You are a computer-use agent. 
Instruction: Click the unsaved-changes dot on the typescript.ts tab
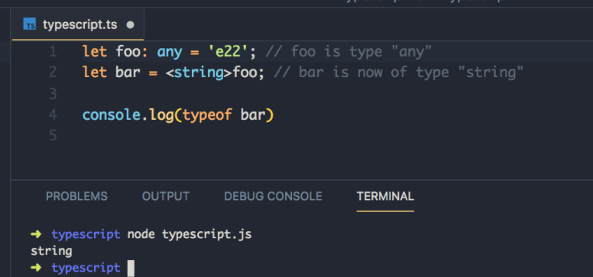click(130, 25)
